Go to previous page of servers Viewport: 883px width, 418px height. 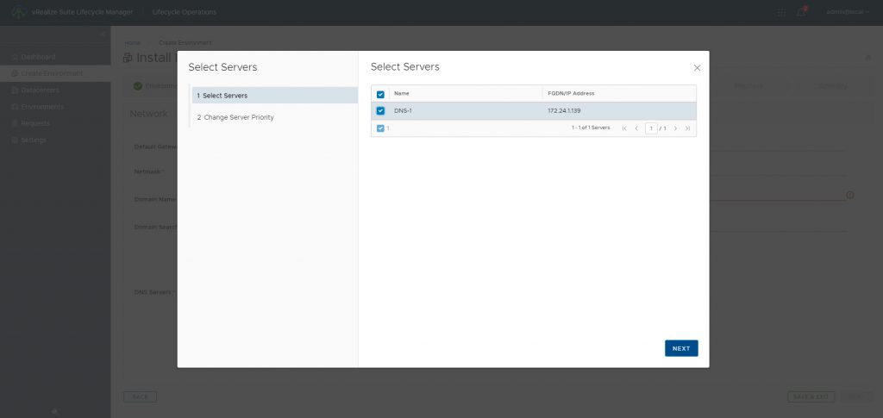636,128
